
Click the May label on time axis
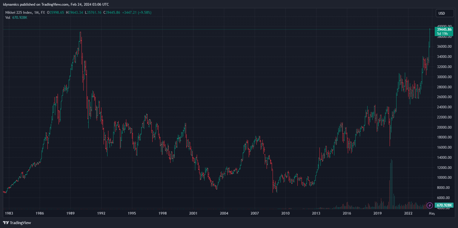pyautogui.click(x=432, y=213)
